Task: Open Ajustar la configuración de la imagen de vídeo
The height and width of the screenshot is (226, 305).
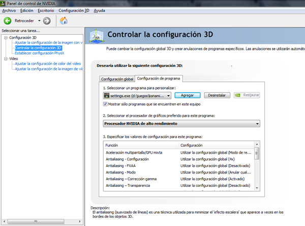Action: 49,69
